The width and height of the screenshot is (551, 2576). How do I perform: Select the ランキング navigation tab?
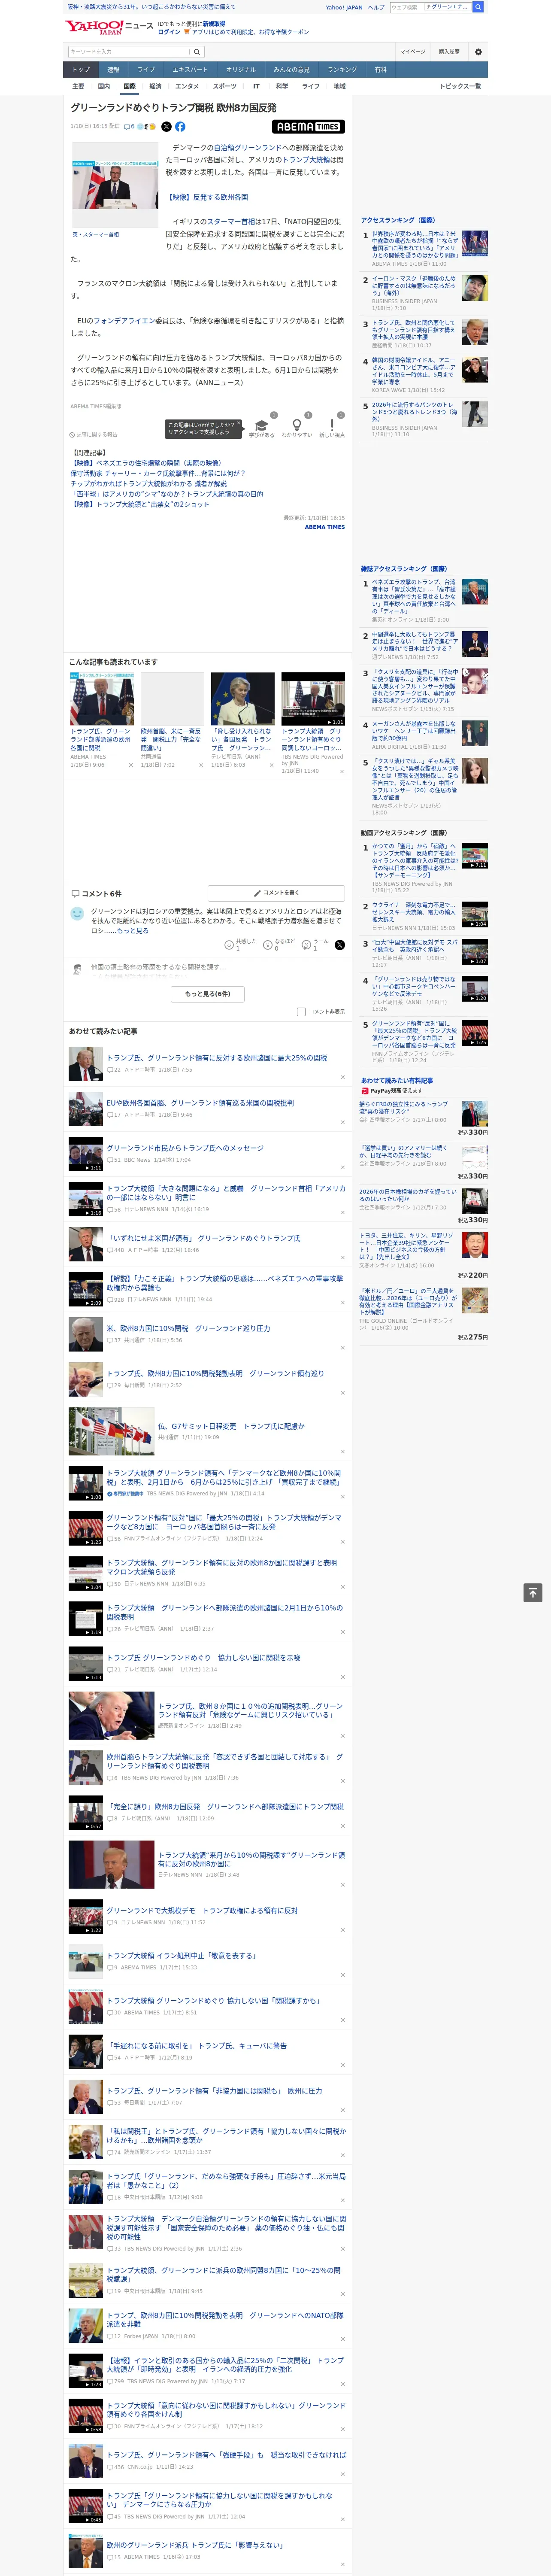342,70
